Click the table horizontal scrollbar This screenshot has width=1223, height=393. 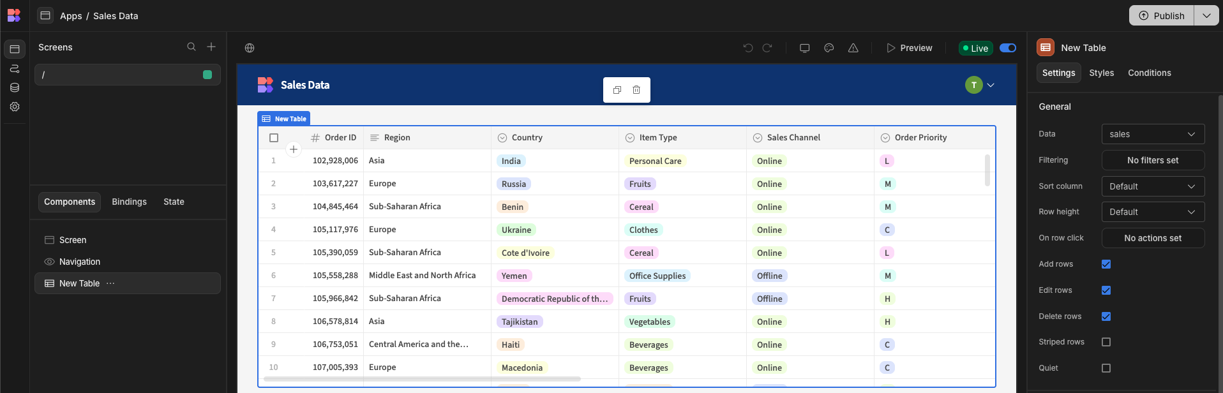coord(422,379)
